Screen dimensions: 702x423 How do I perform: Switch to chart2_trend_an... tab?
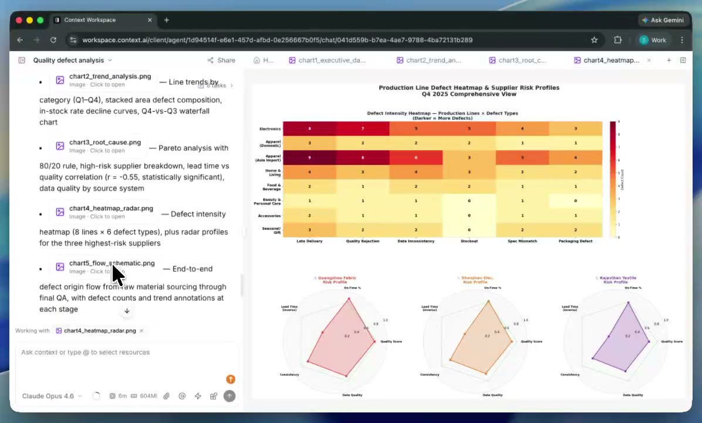428,60
